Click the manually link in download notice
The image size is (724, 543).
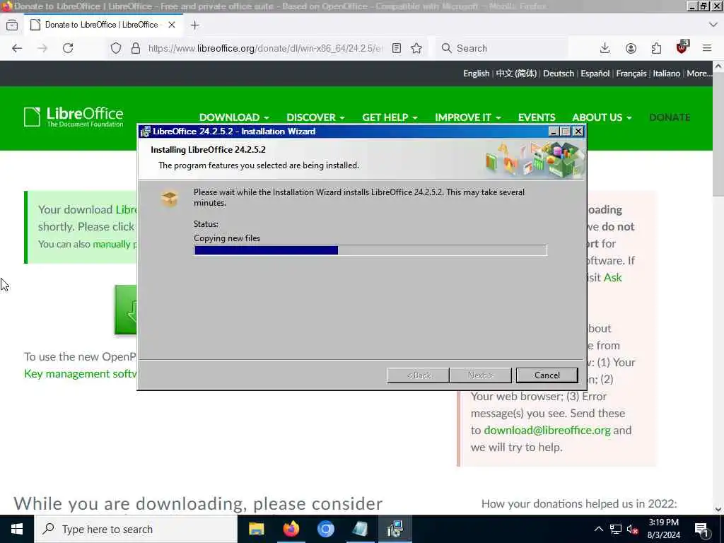pyautogui.click(x=111, y=244)
